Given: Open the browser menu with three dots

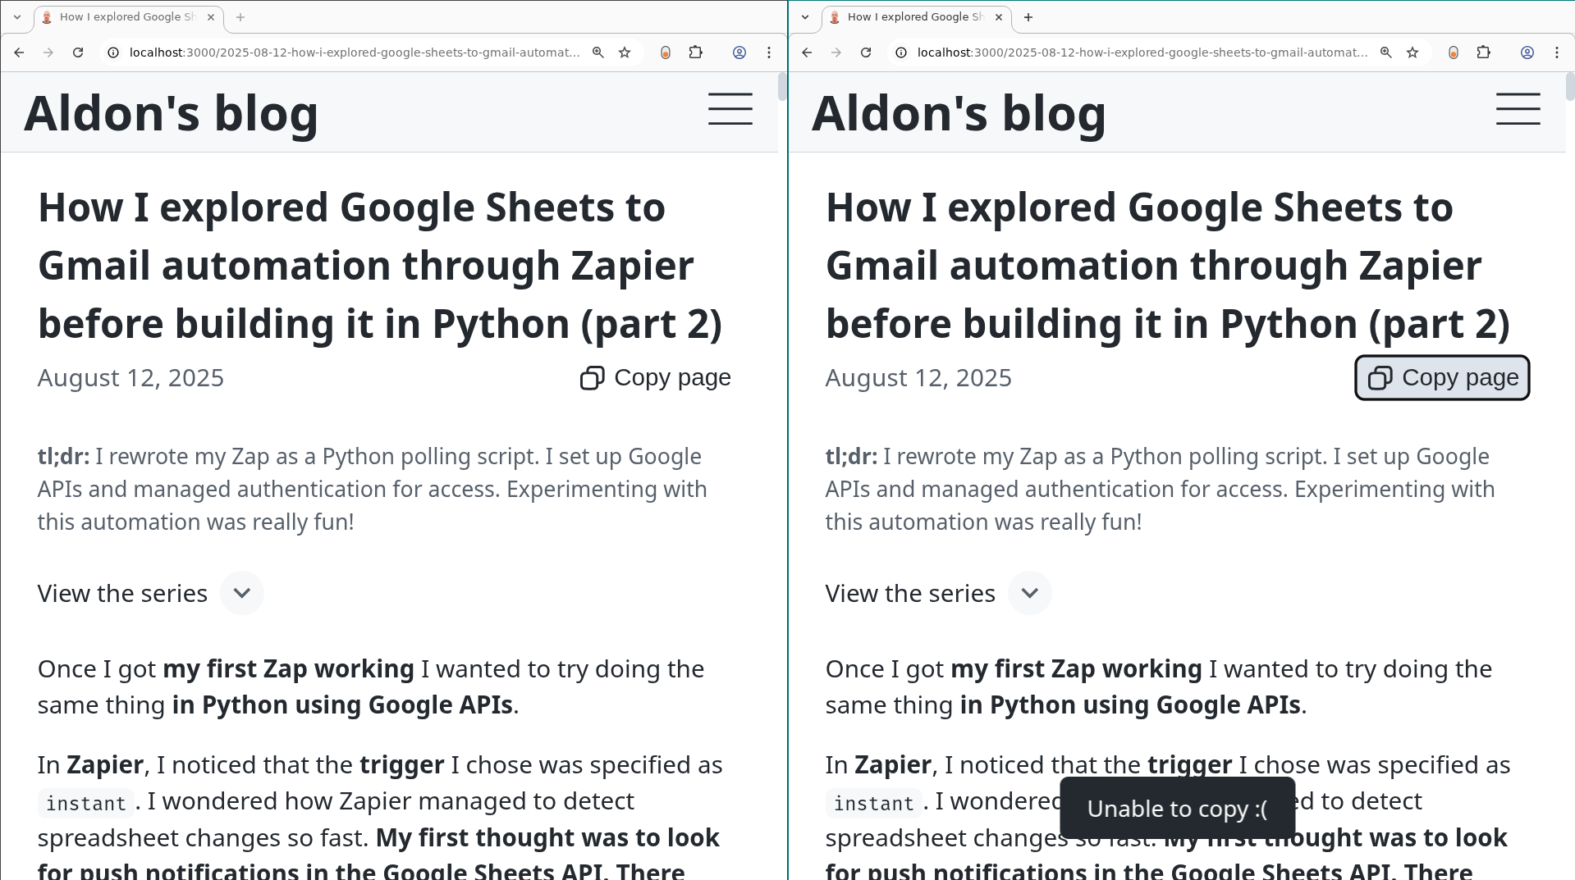Looking at the screenshot, I should coord(769,52).
